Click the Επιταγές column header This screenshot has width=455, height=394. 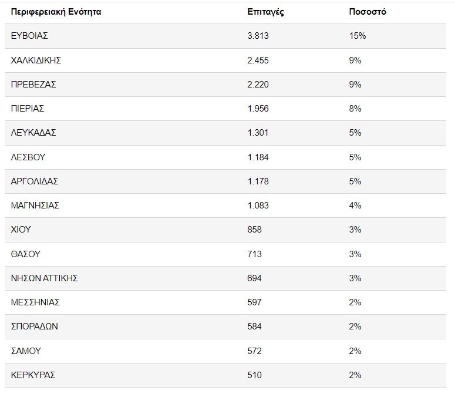click(x=265, y=12)
